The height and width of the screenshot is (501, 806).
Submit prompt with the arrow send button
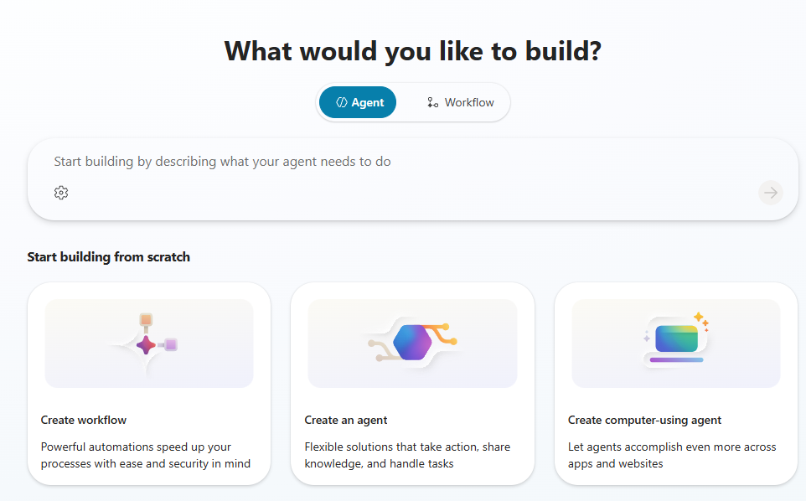coord(771,193)
